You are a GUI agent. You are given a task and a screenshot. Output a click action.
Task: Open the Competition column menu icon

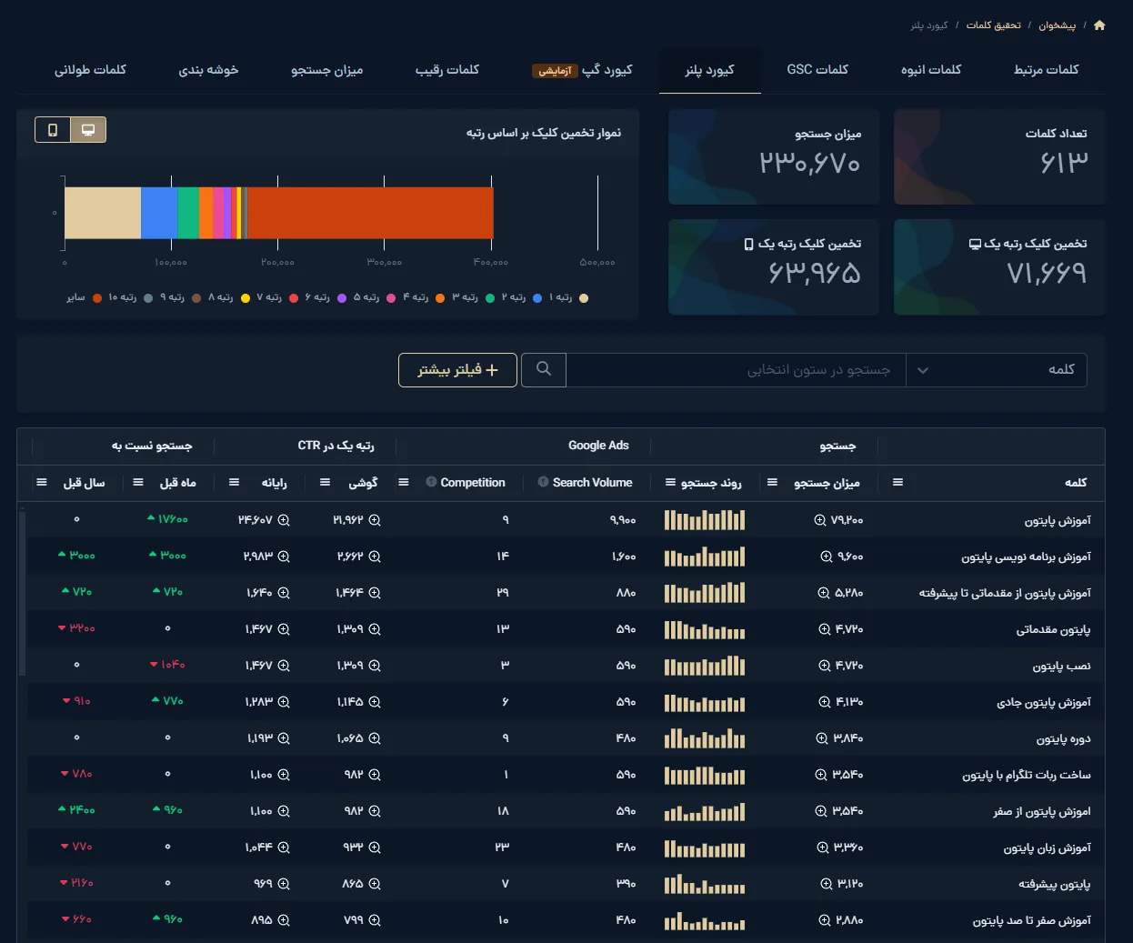(404, 482)
